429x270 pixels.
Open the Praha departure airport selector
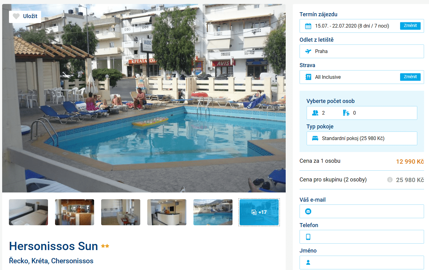click(362, 51)
